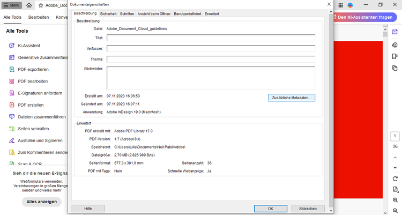
Task: Click the Adobe PDF Library 17.0 value
Action: coord(133,131)
